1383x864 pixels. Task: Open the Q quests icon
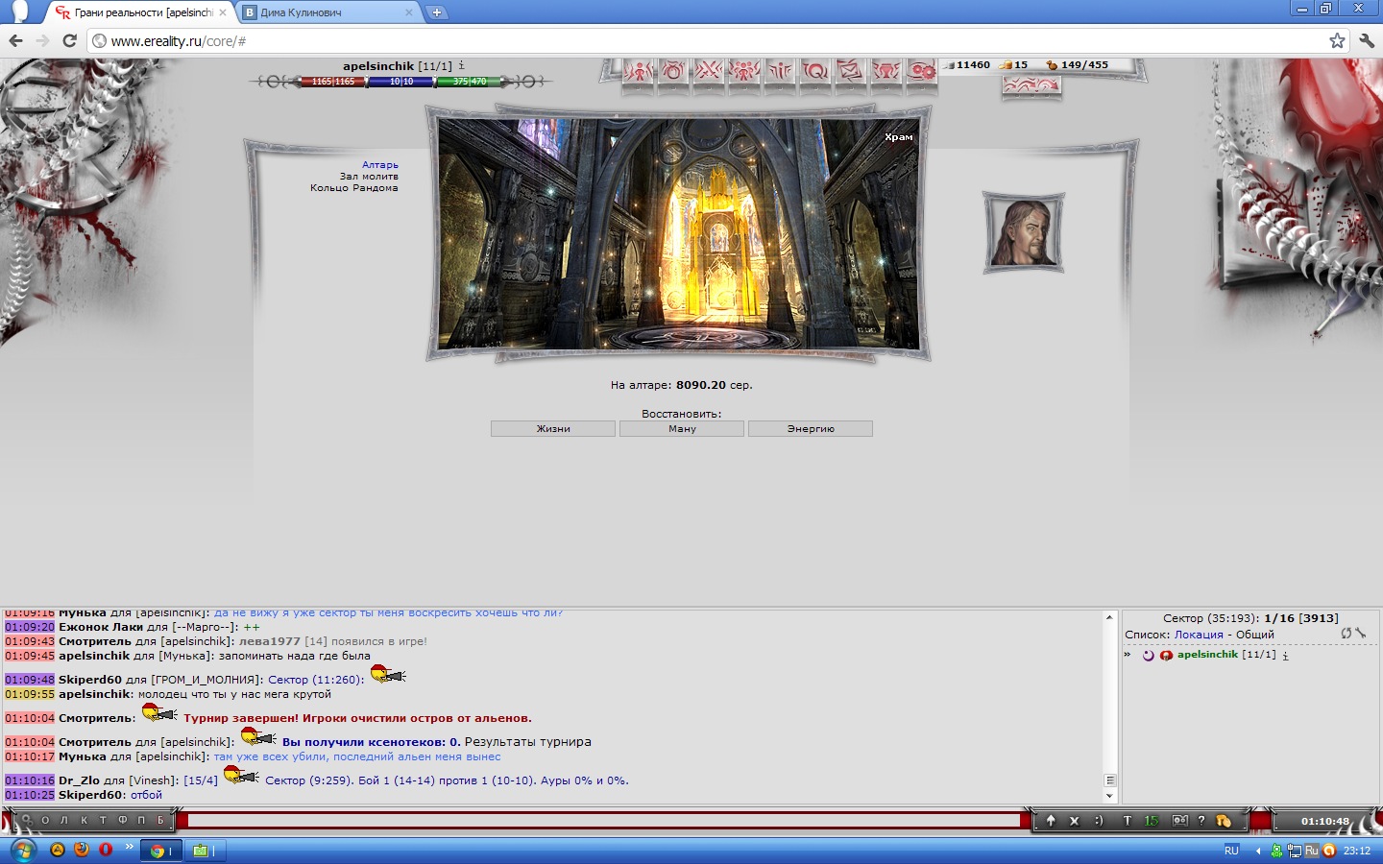(x=815, y=71)
